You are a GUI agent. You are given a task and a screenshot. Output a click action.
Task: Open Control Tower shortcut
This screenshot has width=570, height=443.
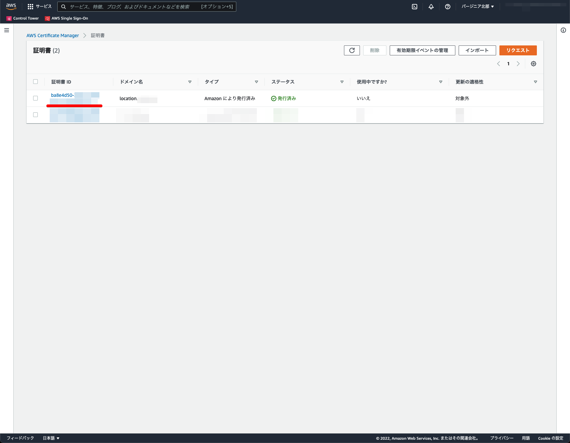click(23, 18)
